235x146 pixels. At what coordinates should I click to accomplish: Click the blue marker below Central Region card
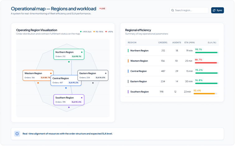coord(66,88)
